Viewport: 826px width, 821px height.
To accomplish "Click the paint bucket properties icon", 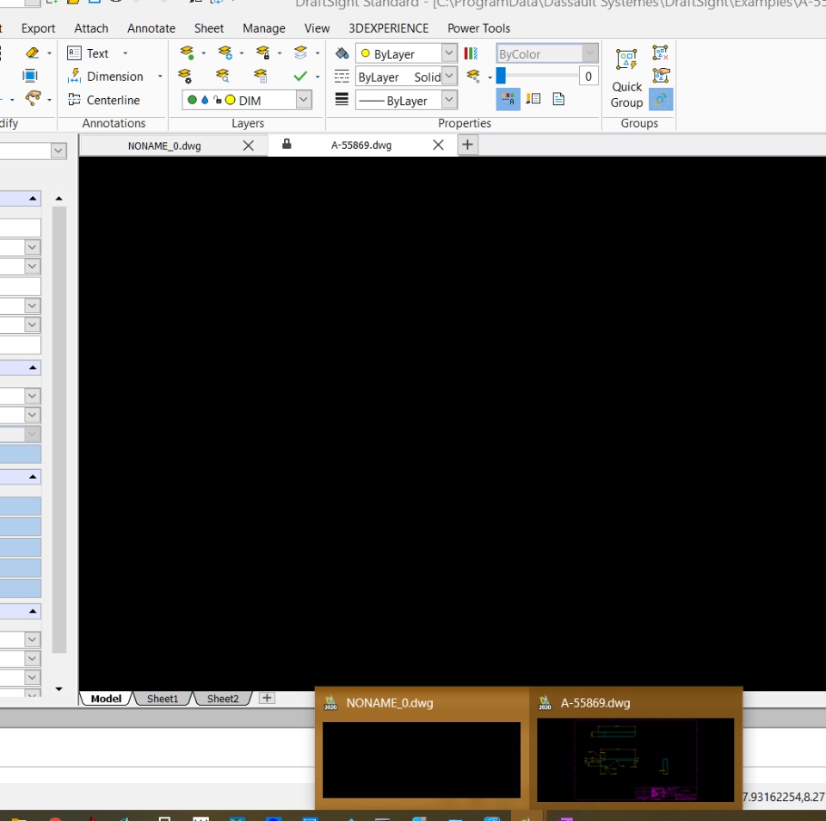I will point(342,52).
